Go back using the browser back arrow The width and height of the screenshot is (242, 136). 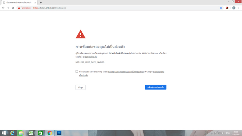pos(3,8)
